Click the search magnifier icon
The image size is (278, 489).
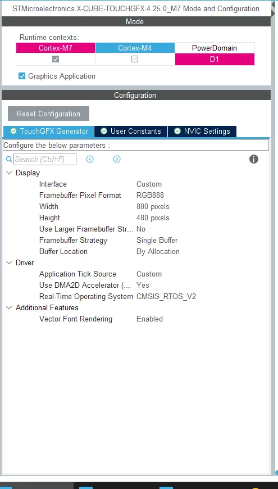coord(9,160)
